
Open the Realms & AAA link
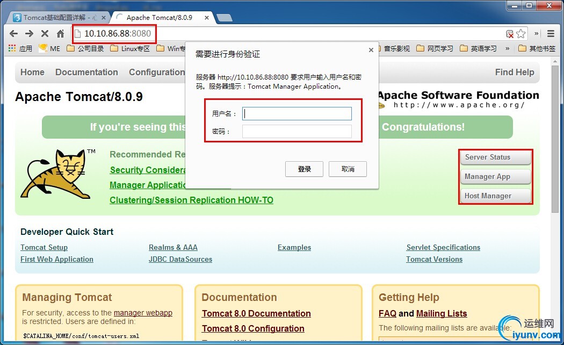[x=173, y=248]
